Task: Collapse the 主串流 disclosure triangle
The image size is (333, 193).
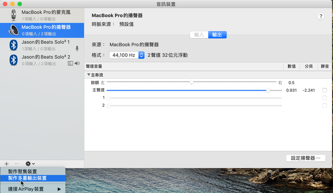Action: pos(89,75)
